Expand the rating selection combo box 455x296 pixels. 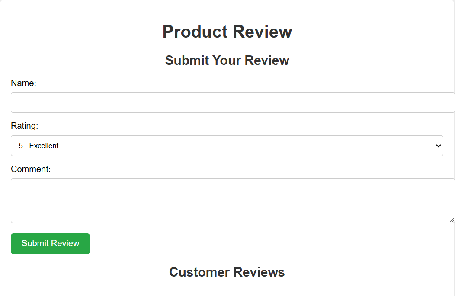pos(227,146)
